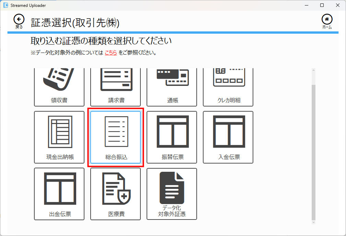Screen dimensions: 346x236
Task: Click the scrollbar down arrow
Action: pyautogui.click(x=313, y=222)
